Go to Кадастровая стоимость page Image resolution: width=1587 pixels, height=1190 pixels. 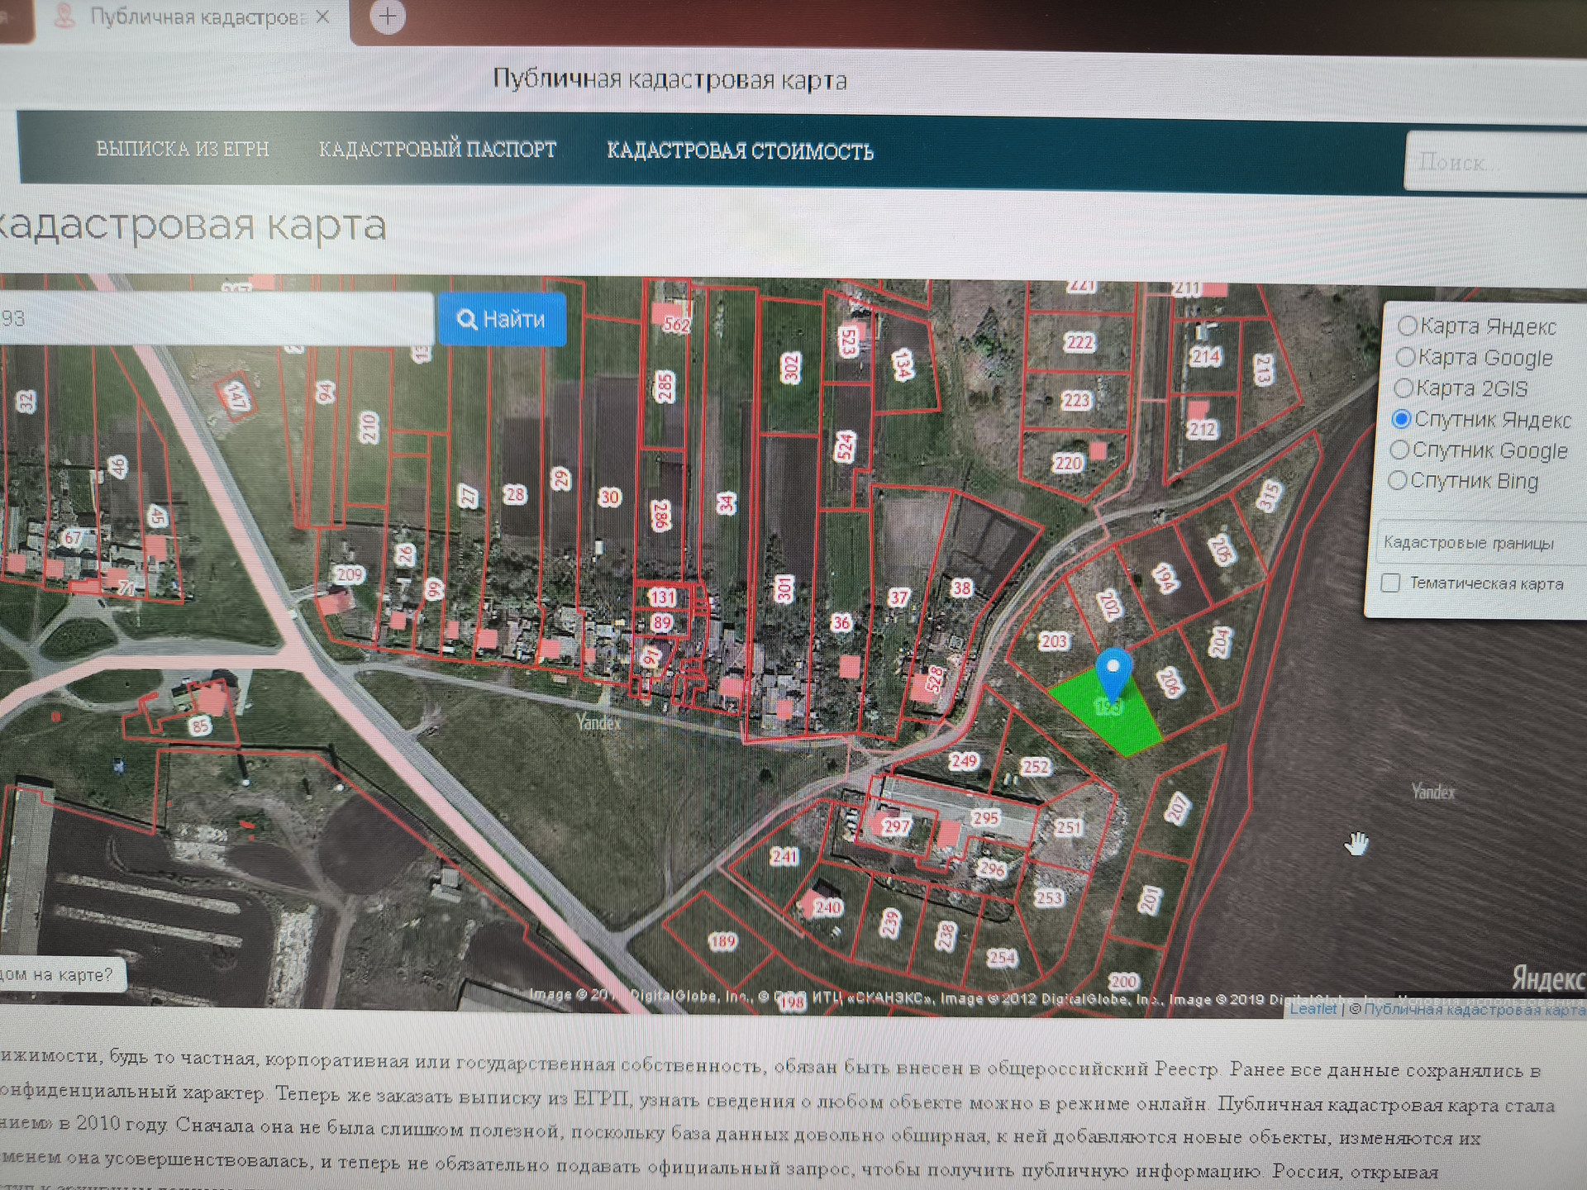point(740,151)
